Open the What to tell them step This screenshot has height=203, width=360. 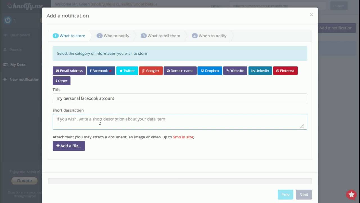(161, 36)
